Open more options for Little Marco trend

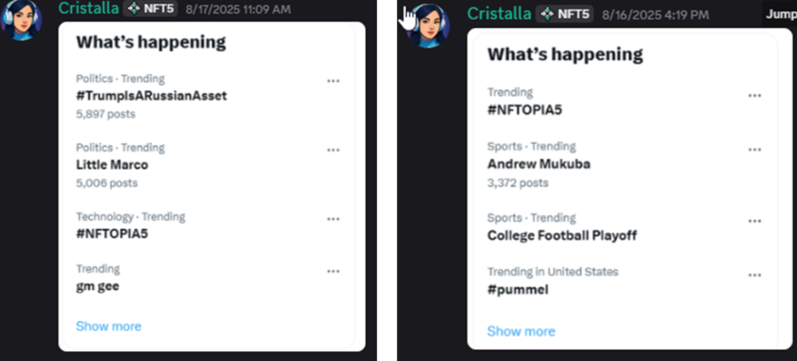coord(333,151)
